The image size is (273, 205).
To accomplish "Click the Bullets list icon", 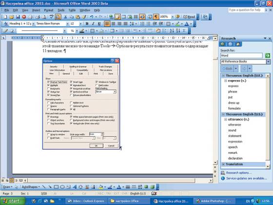I will pos(148,24).
